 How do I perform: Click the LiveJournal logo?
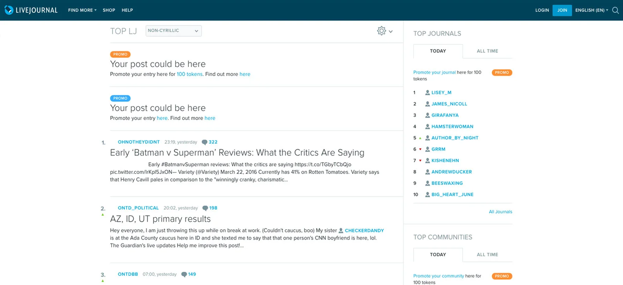click(31, 10)
